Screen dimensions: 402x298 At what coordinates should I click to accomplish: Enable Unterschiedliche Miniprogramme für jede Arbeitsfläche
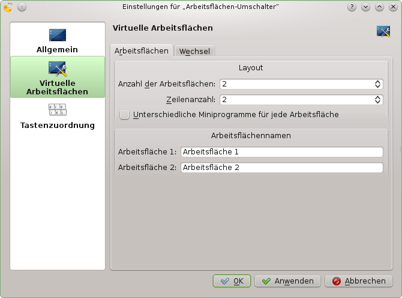coord(125,114)
